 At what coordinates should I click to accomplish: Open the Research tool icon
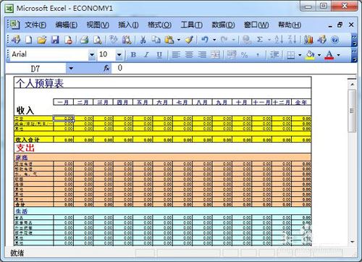127,40
